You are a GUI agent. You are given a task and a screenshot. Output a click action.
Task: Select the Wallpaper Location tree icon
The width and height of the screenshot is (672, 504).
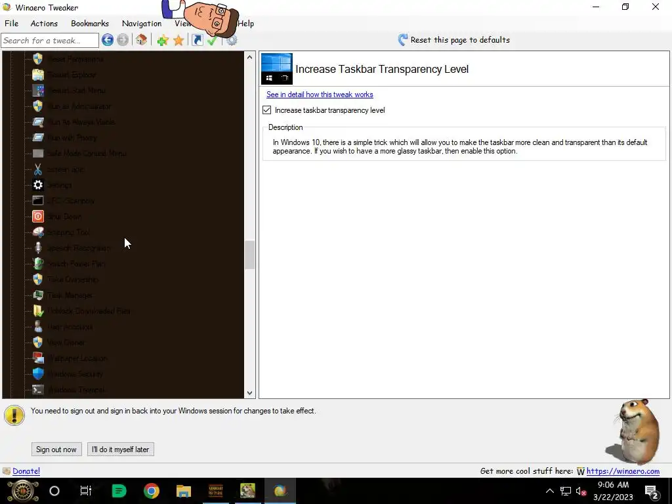click(38, 358)
